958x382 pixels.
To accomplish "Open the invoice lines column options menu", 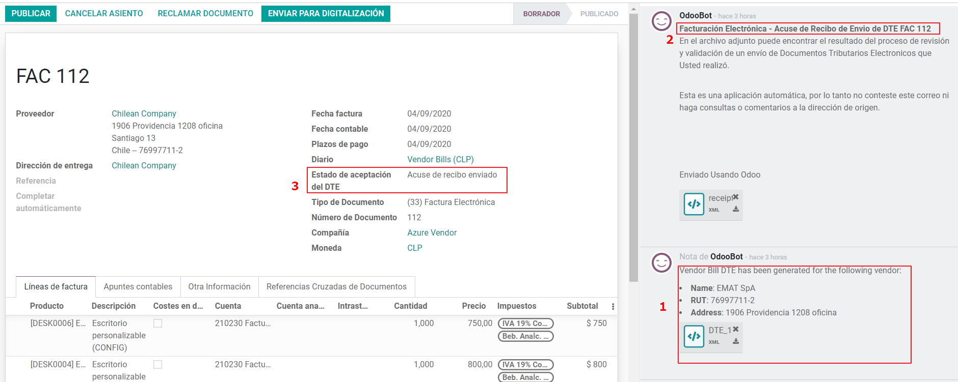I will click(x=613, y=306).
